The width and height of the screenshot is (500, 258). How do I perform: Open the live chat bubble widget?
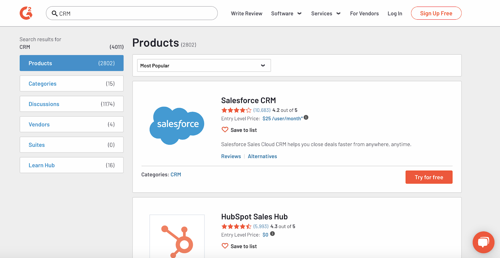point(483,242)
